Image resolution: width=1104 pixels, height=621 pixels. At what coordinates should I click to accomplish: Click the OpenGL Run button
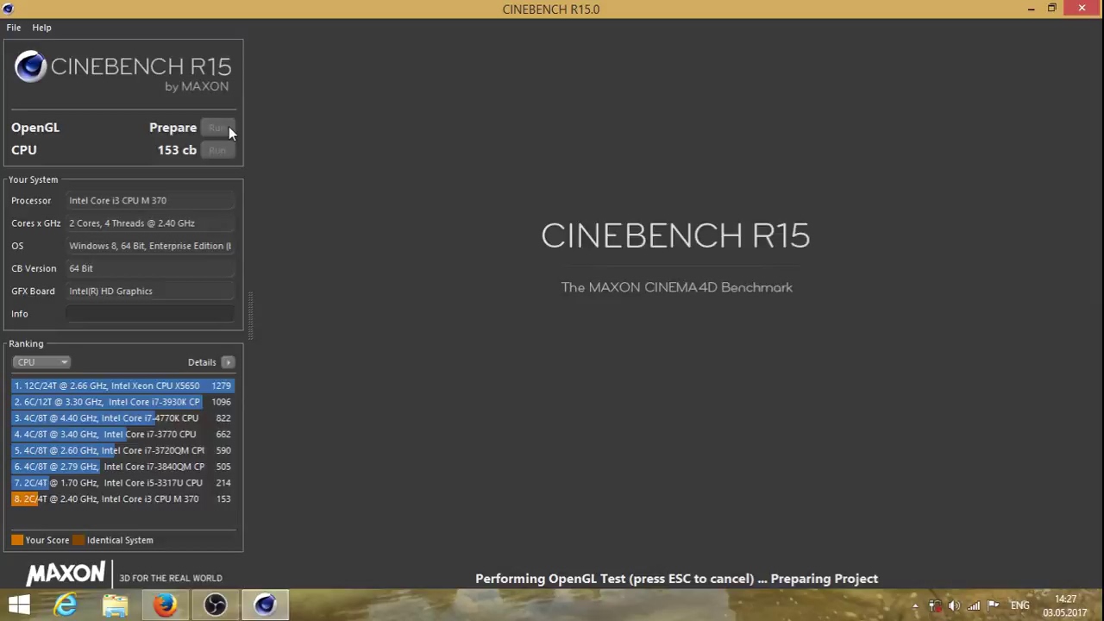[x=217, y=128]
